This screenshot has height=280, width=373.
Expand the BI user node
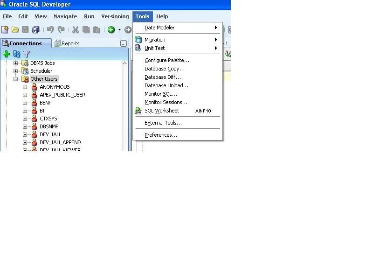25,111
